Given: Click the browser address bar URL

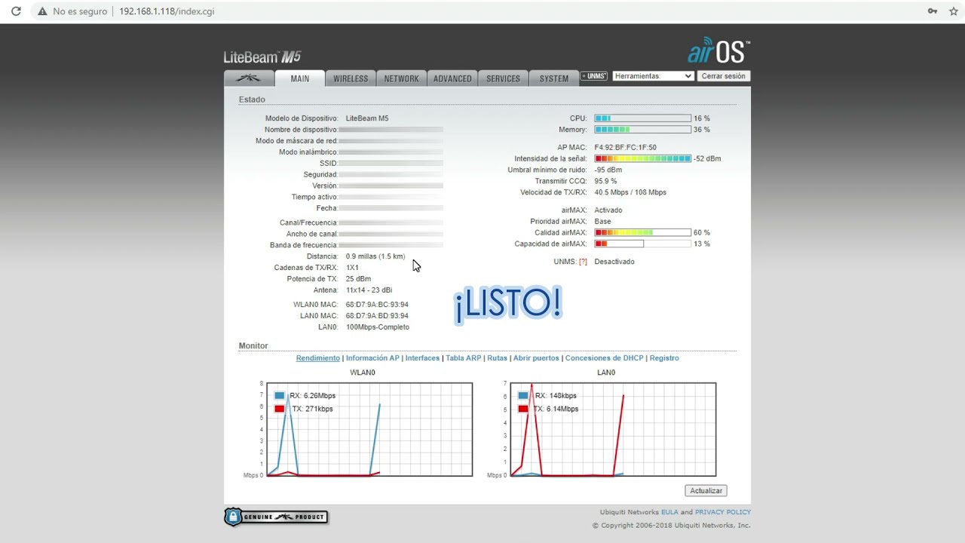Looking at the screenshot, I should [x=167, y=11].
